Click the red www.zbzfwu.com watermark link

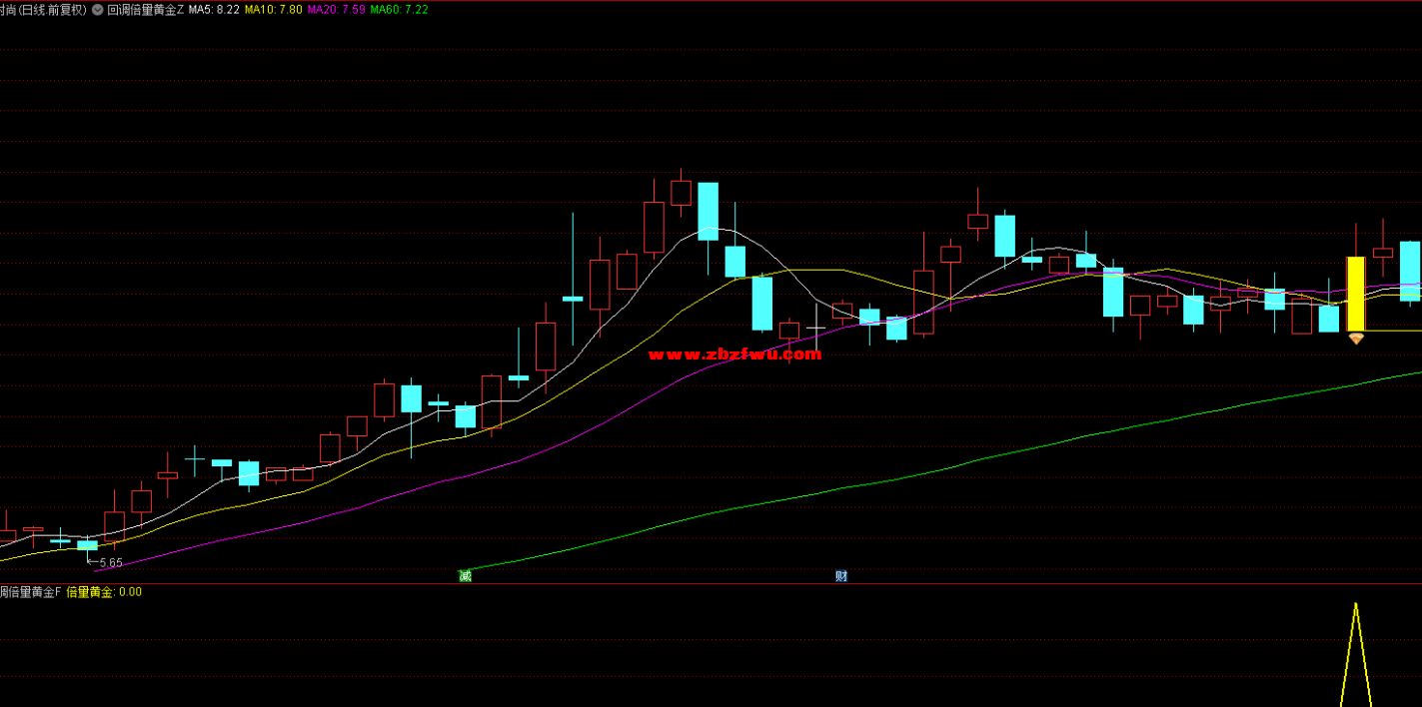click(x=734, y=354)
